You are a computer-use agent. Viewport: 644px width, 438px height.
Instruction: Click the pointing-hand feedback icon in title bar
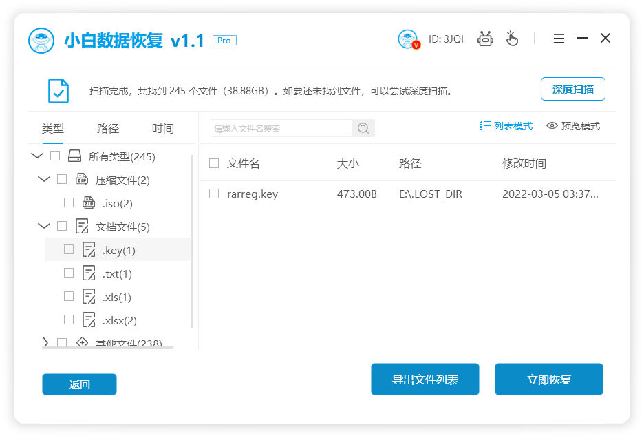pyautogui.click(x=512, y=39)
